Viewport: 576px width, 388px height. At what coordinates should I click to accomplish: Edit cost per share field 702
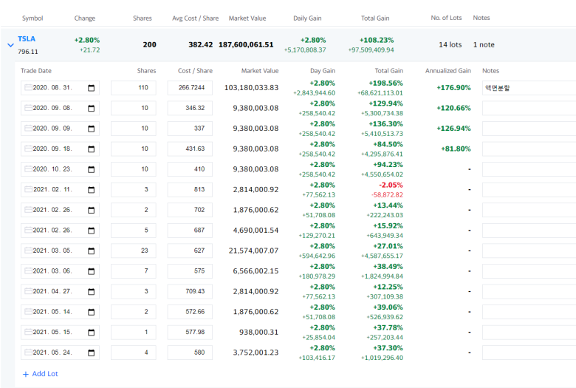click(190, 210)
